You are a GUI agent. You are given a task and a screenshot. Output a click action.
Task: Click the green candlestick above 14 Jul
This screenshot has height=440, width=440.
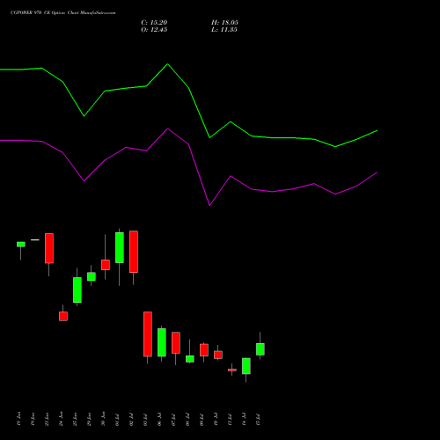pos(246,366)
